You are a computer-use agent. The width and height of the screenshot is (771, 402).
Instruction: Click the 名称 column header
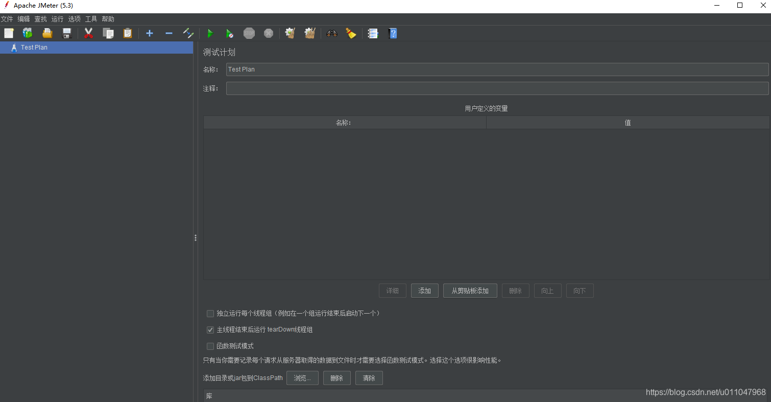coord(345,123)
